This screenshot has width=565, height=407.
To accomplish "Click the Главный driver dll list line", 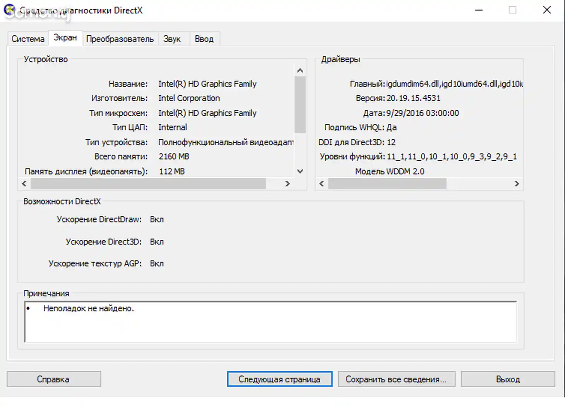I will (436, 84).
